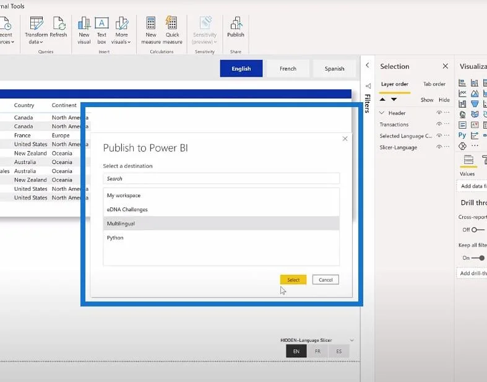This screenshot has width=487, height=382.
Task: Focus the dialog's destination Search field
Action: pos(221,179)
